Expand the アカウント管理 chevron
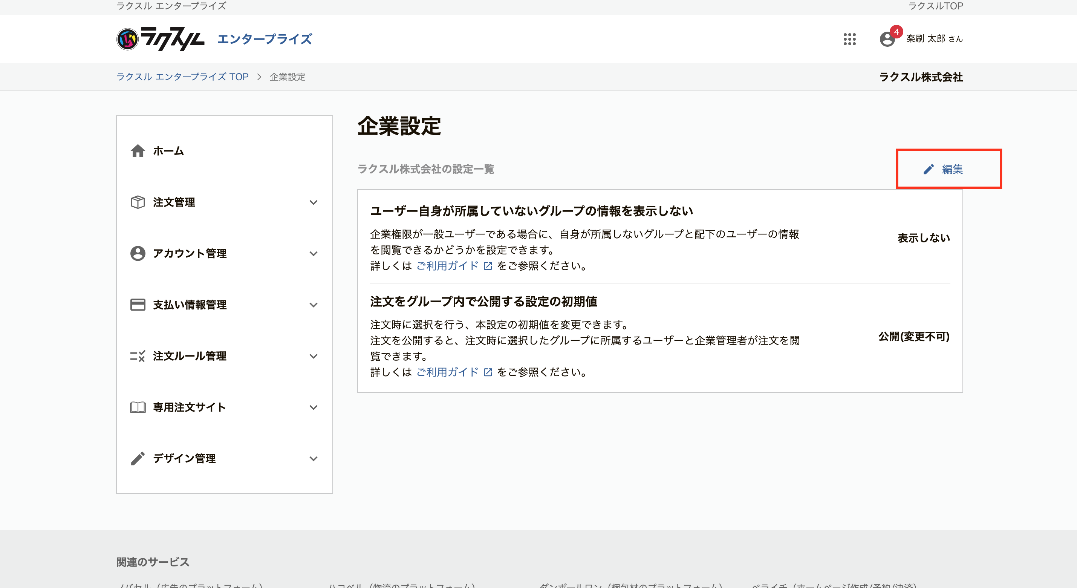Viewport: 1077px width, 588px height. (313, 253)
